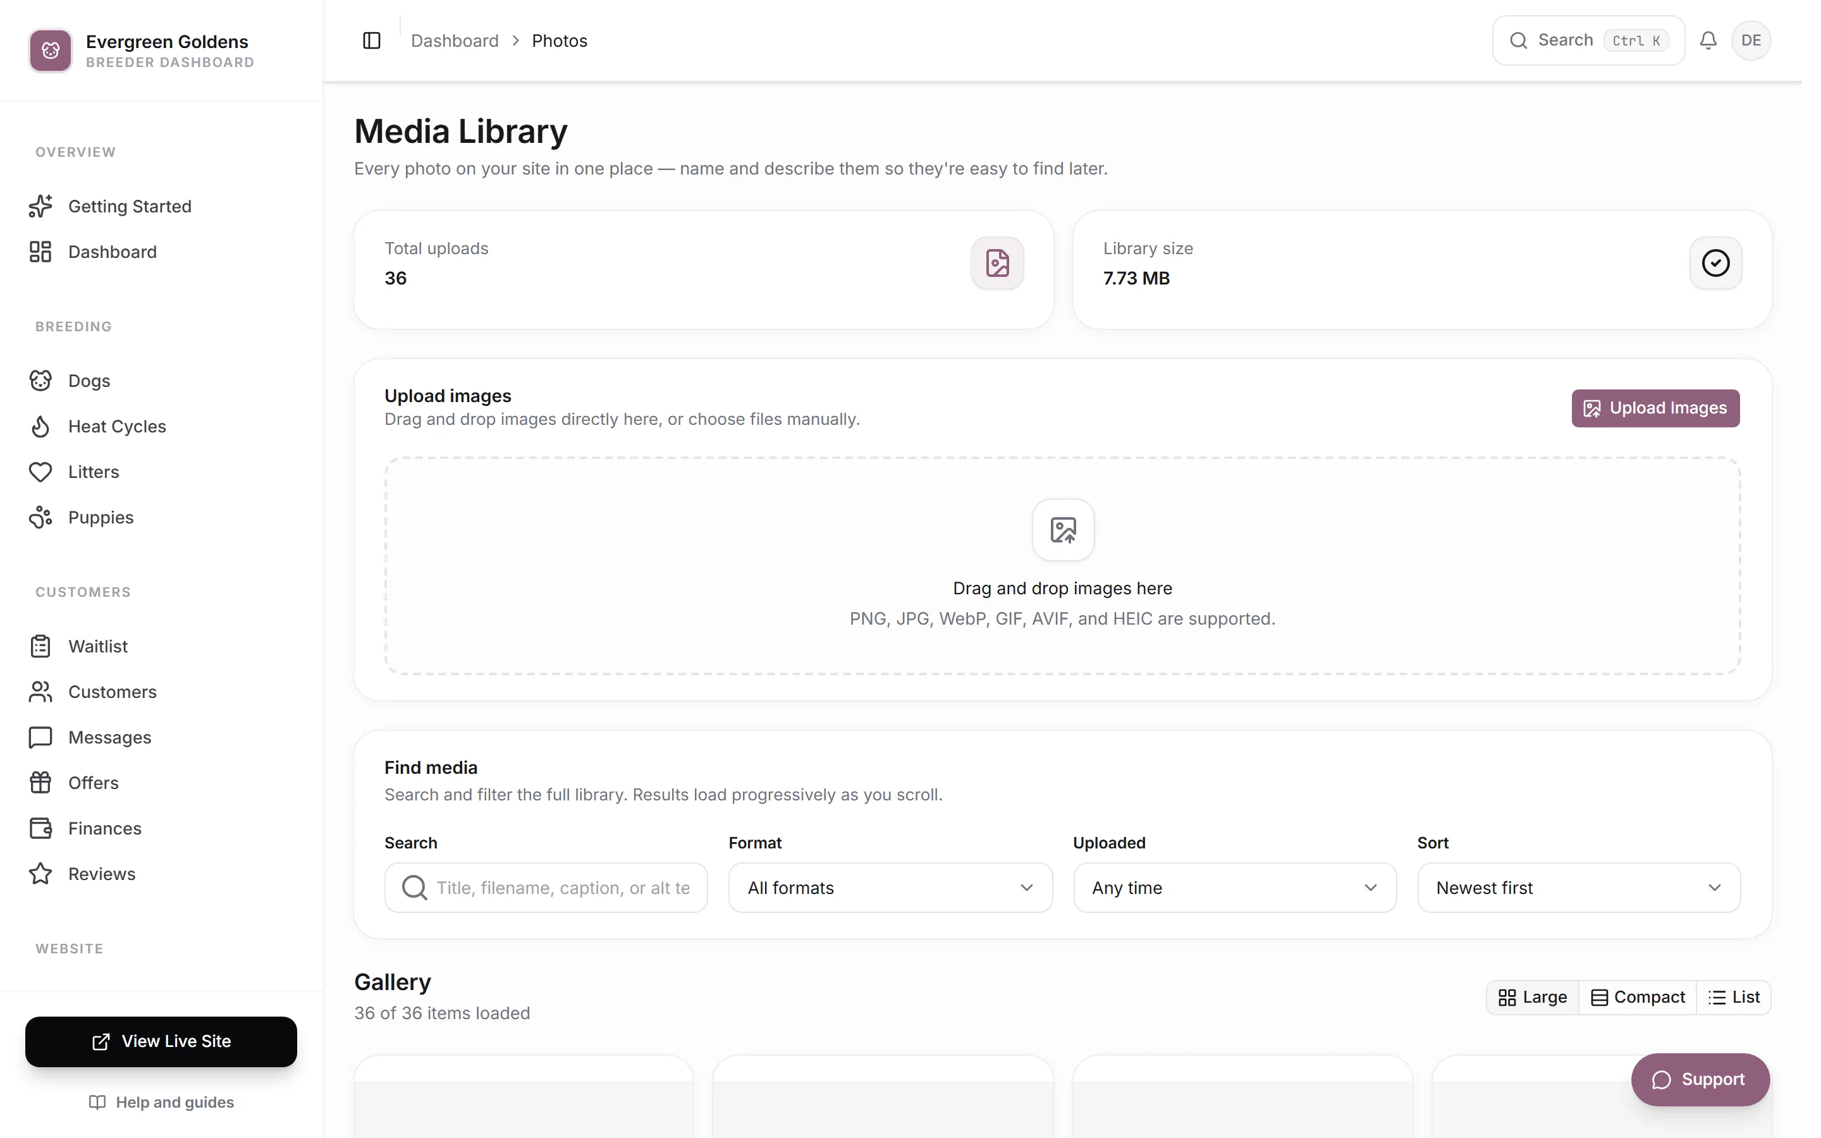The height and width of the screenshot is (1138, 1821).
Task: Click the Dashboard grid icon in sidebar
Action: [x=40, y=252]
